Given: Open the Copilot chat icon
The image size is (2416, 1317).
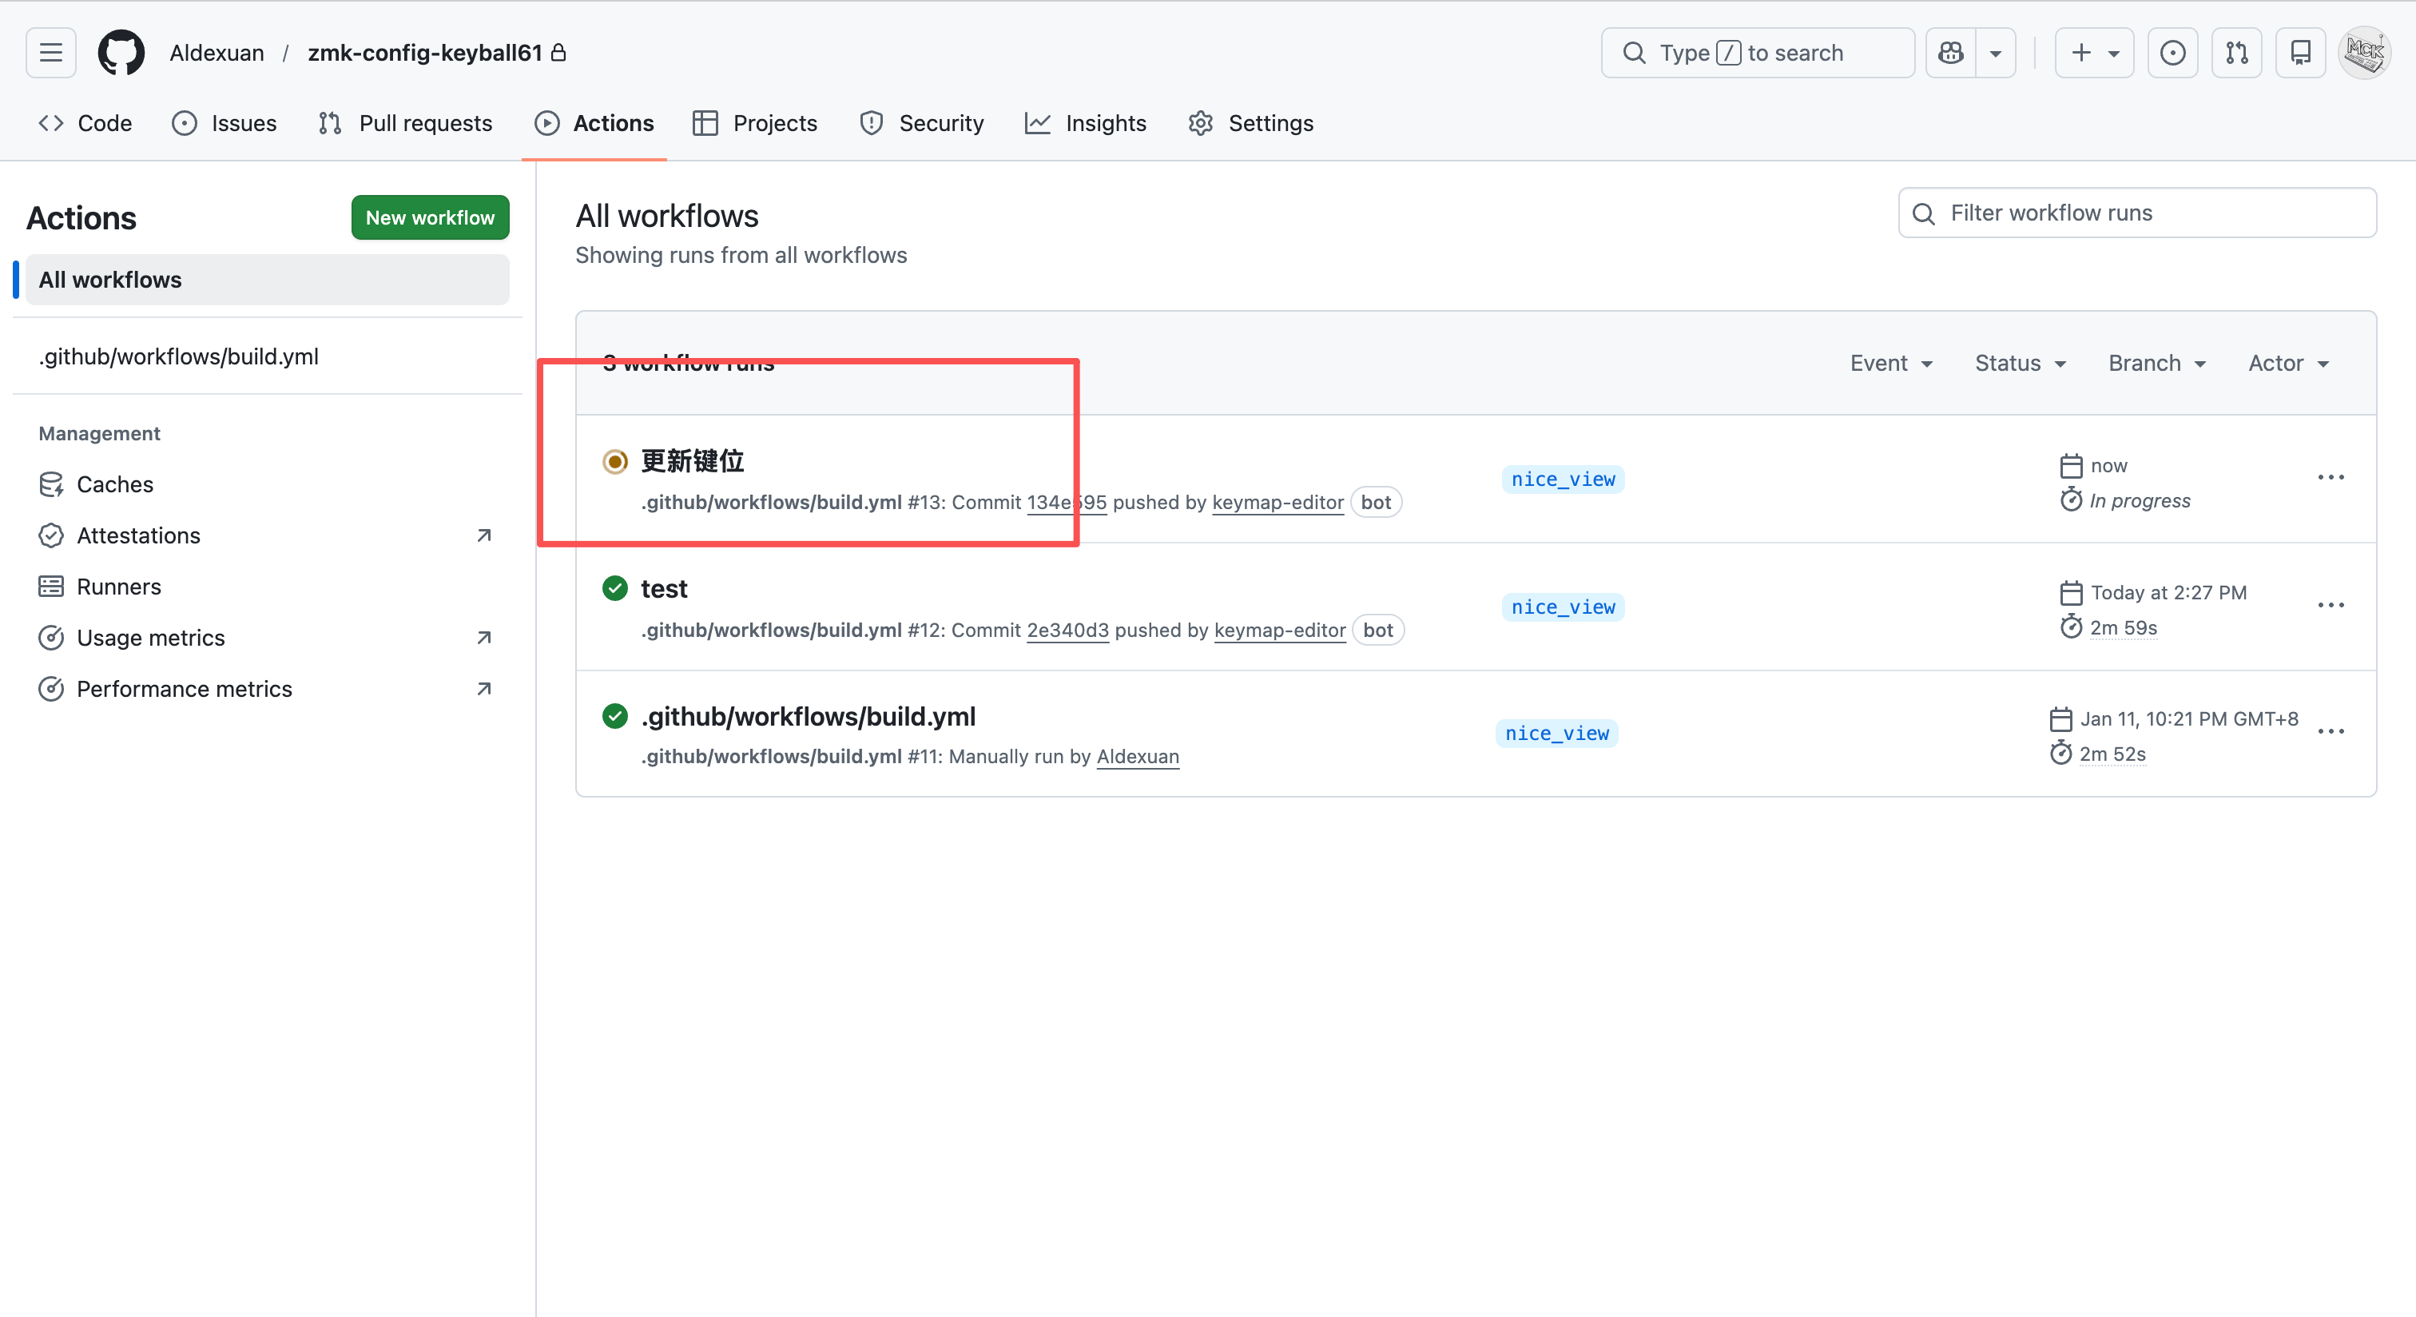Looking at the screenshot, I should 1951,53.
